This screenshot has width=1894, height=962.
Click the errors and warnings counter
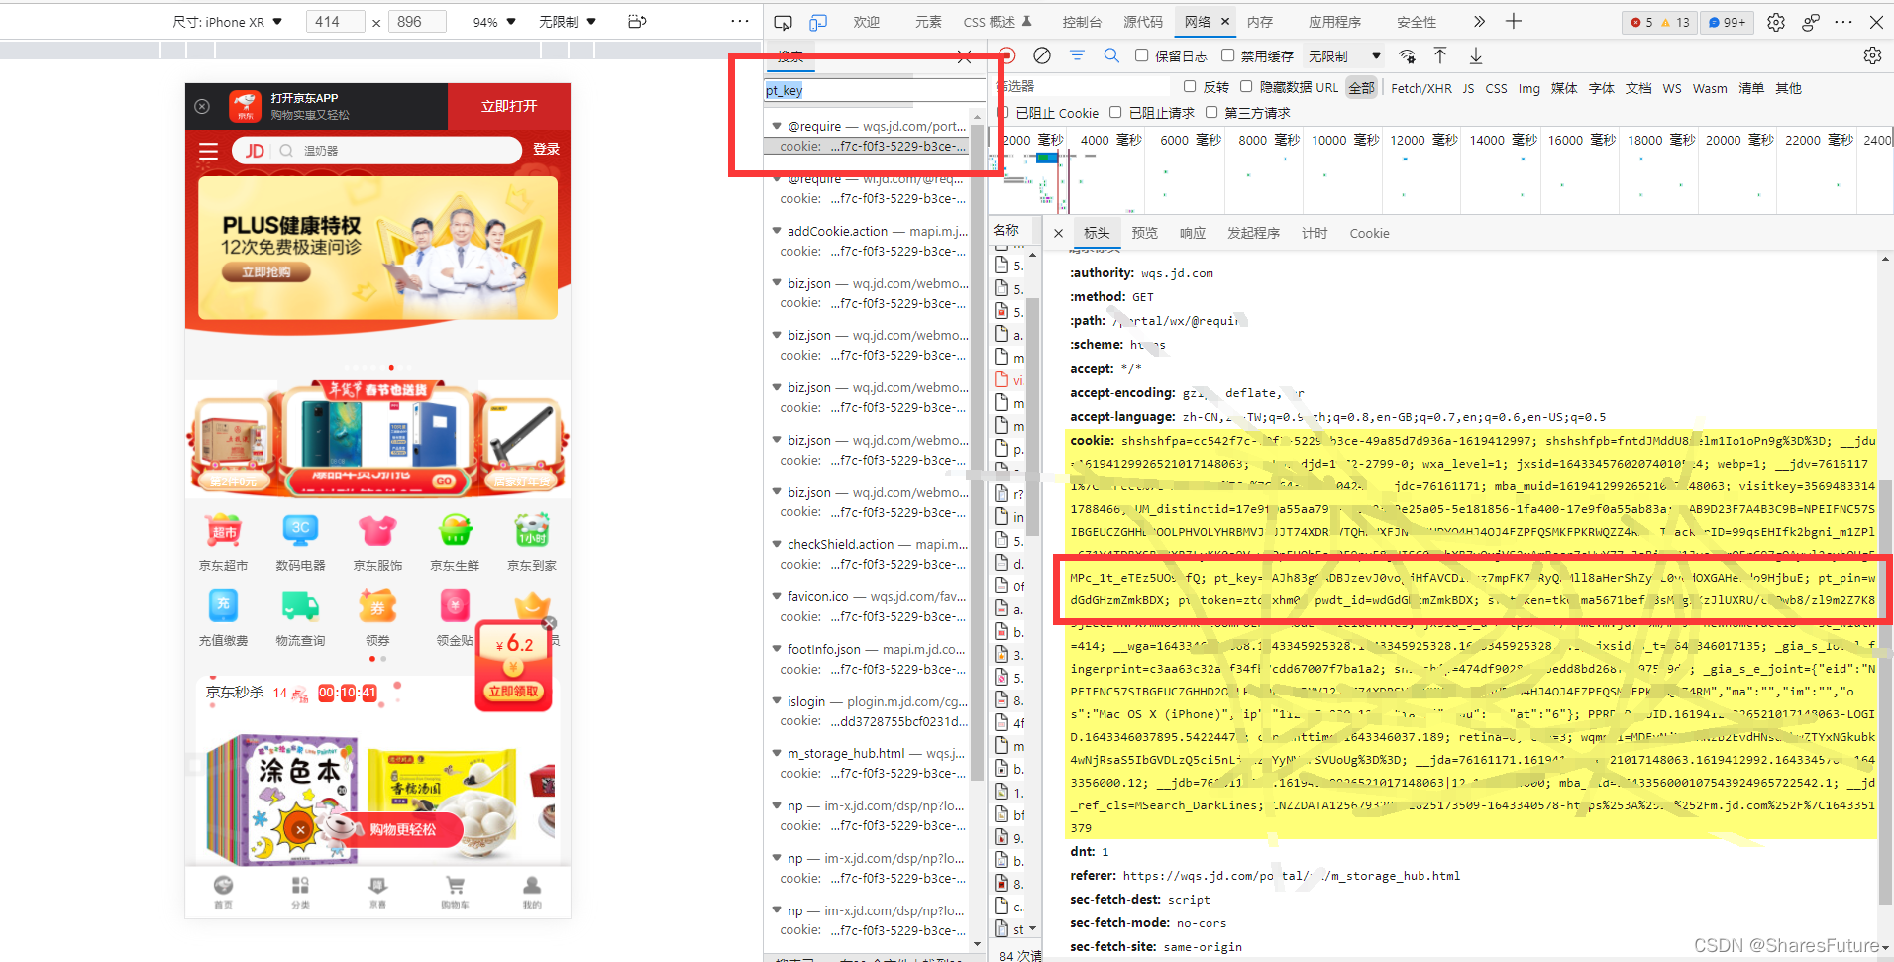[x=1659, y=22]
